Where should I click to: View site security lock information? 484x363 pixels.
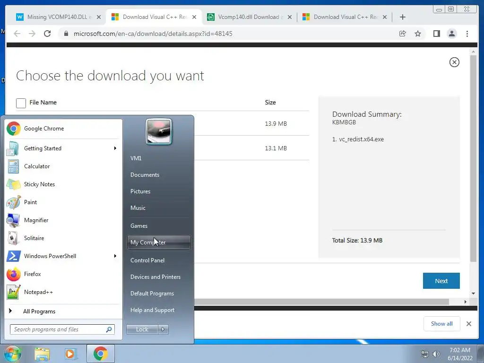tap(66, 34)
